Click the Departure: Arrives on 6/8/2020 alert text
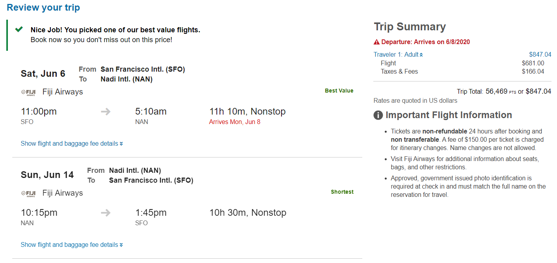The width and height of the screenshot is (557, 263). (x=425, y=42)
